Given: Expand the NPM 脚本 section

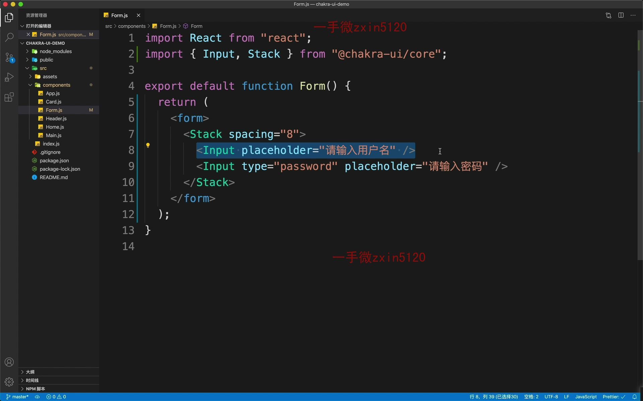Looking at the screenshot, I should 59,389.
